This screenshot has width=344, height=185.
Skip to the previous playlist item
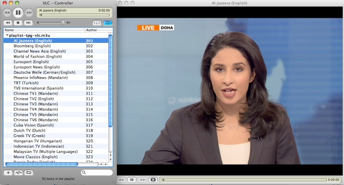[x=8, y=23]
